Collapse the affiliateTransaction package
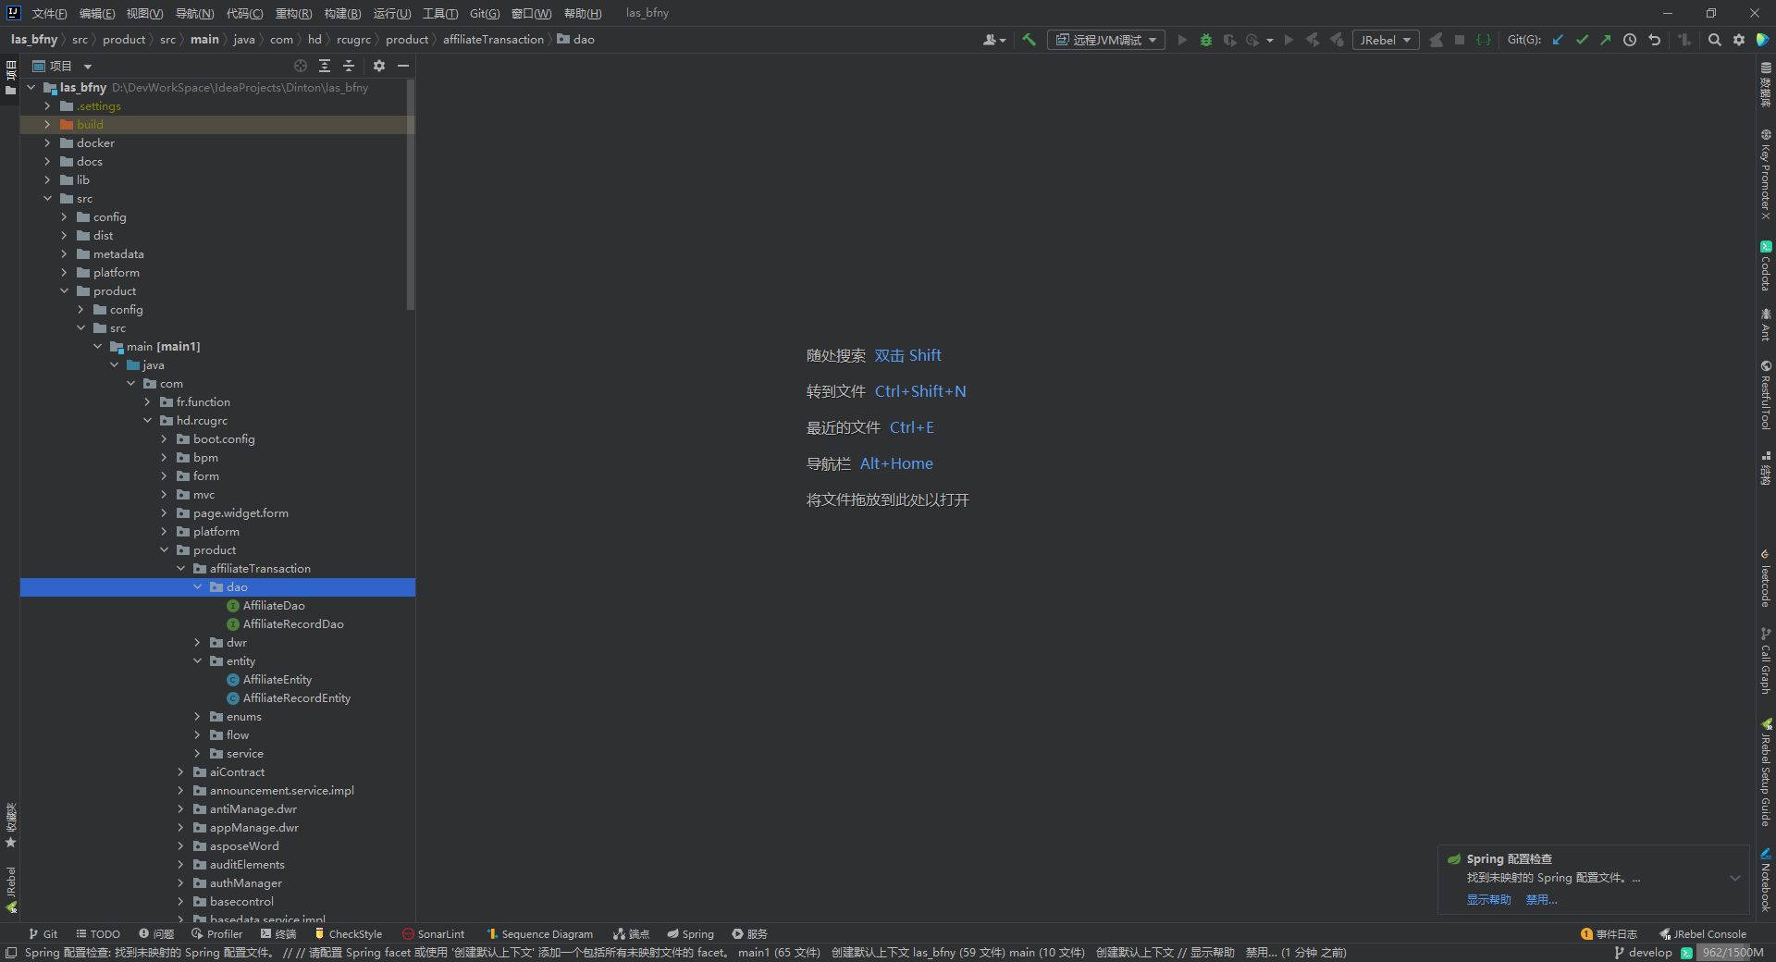This screenshot has height=962, width=1776. pyautogui.click(x=180, y=569)
